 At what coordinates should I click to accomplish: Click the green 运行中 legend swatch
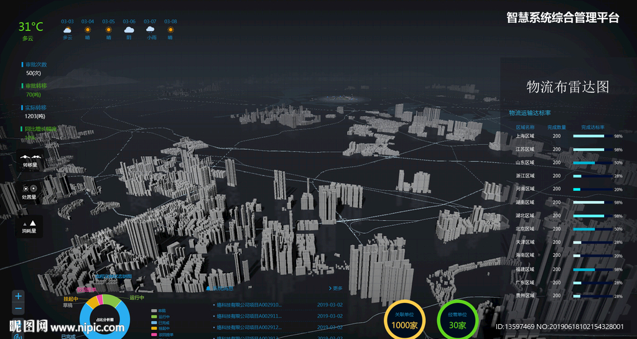coord(154,317)
